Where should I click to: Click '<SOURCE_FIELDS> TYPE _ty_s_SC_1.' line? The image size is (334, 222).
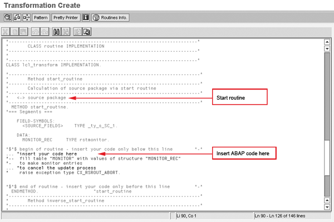[70, 126]
